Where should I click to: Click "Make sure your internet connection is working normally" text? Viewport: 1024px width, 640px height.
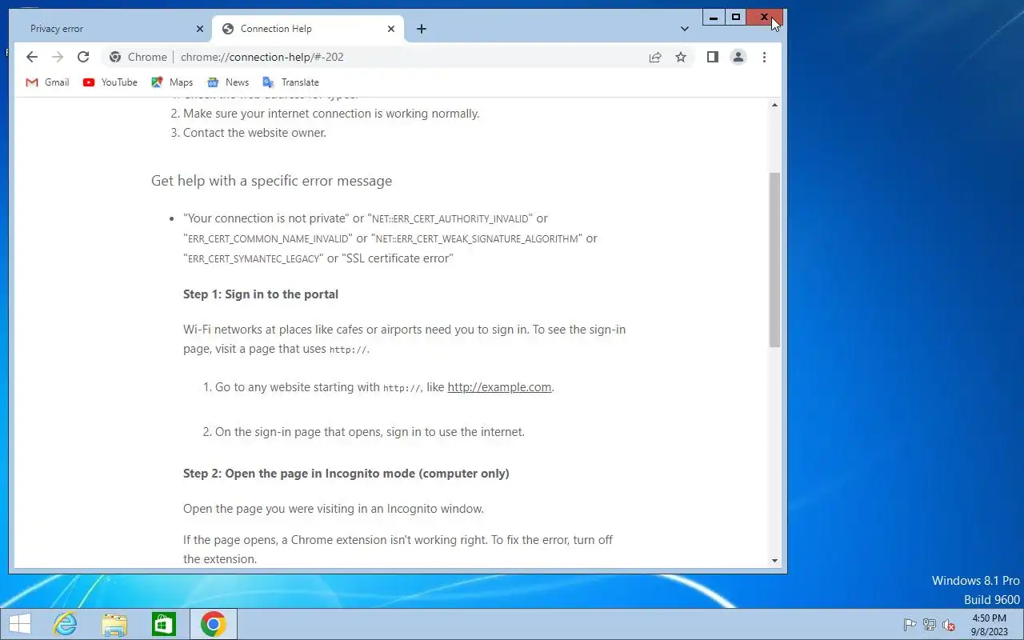pyautogui.click(x=331, y=114)
